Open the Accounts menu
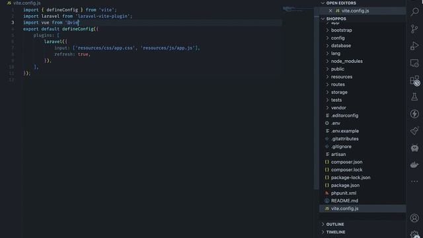Screen dimensions: 423x238 click(x=414, y=218)
